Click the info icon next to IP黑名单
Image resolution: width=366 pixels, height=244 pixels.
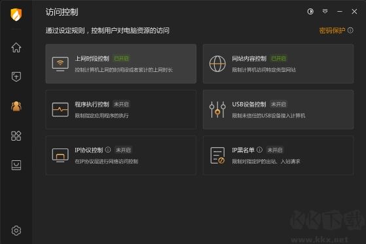[259, 150]
